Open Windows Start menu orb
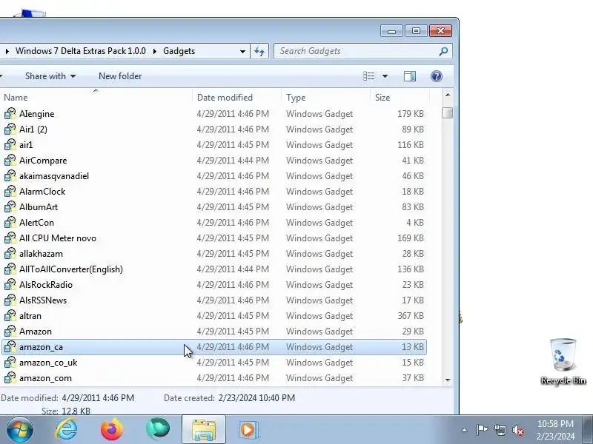 tap(20, 429)
